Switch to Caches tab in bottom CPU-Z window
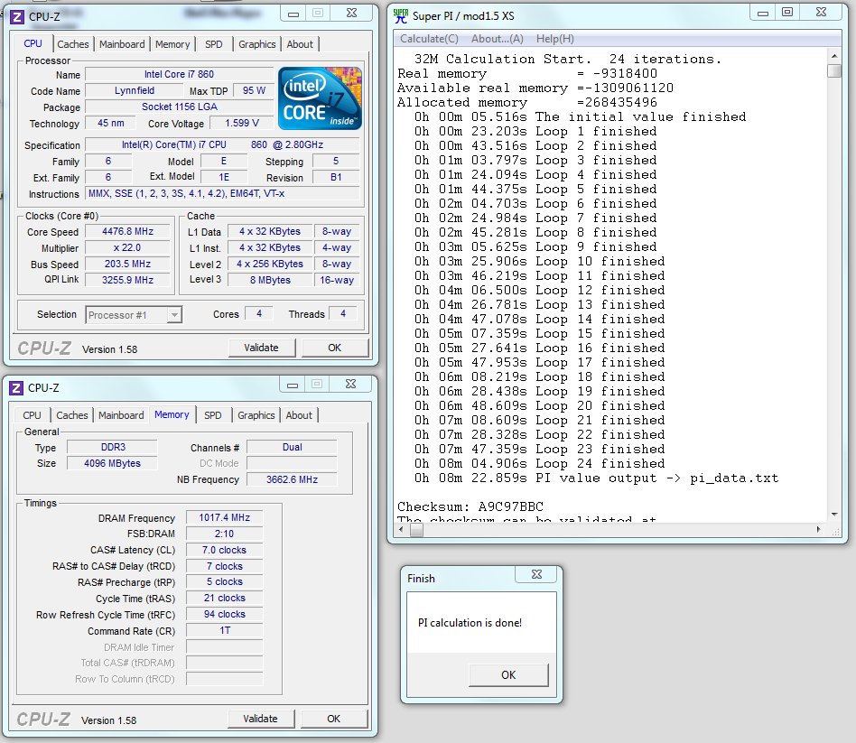 71,415
